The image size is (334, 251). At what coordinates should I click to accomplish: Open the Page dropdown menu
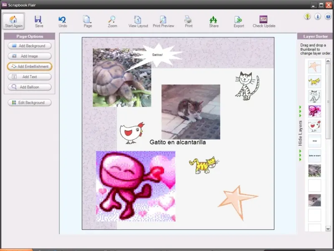pyautogui.click(x=88, y=22)
